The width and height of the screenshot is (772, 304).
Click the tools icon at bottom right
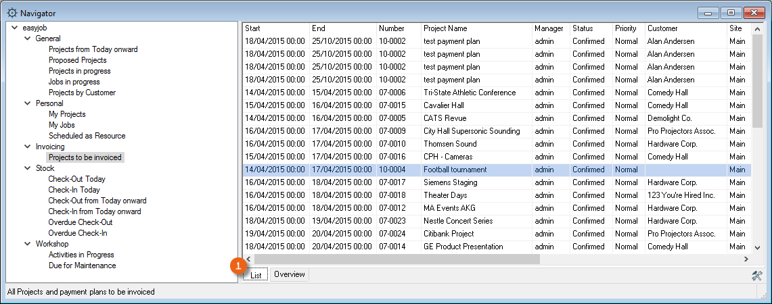pos(756,276)
